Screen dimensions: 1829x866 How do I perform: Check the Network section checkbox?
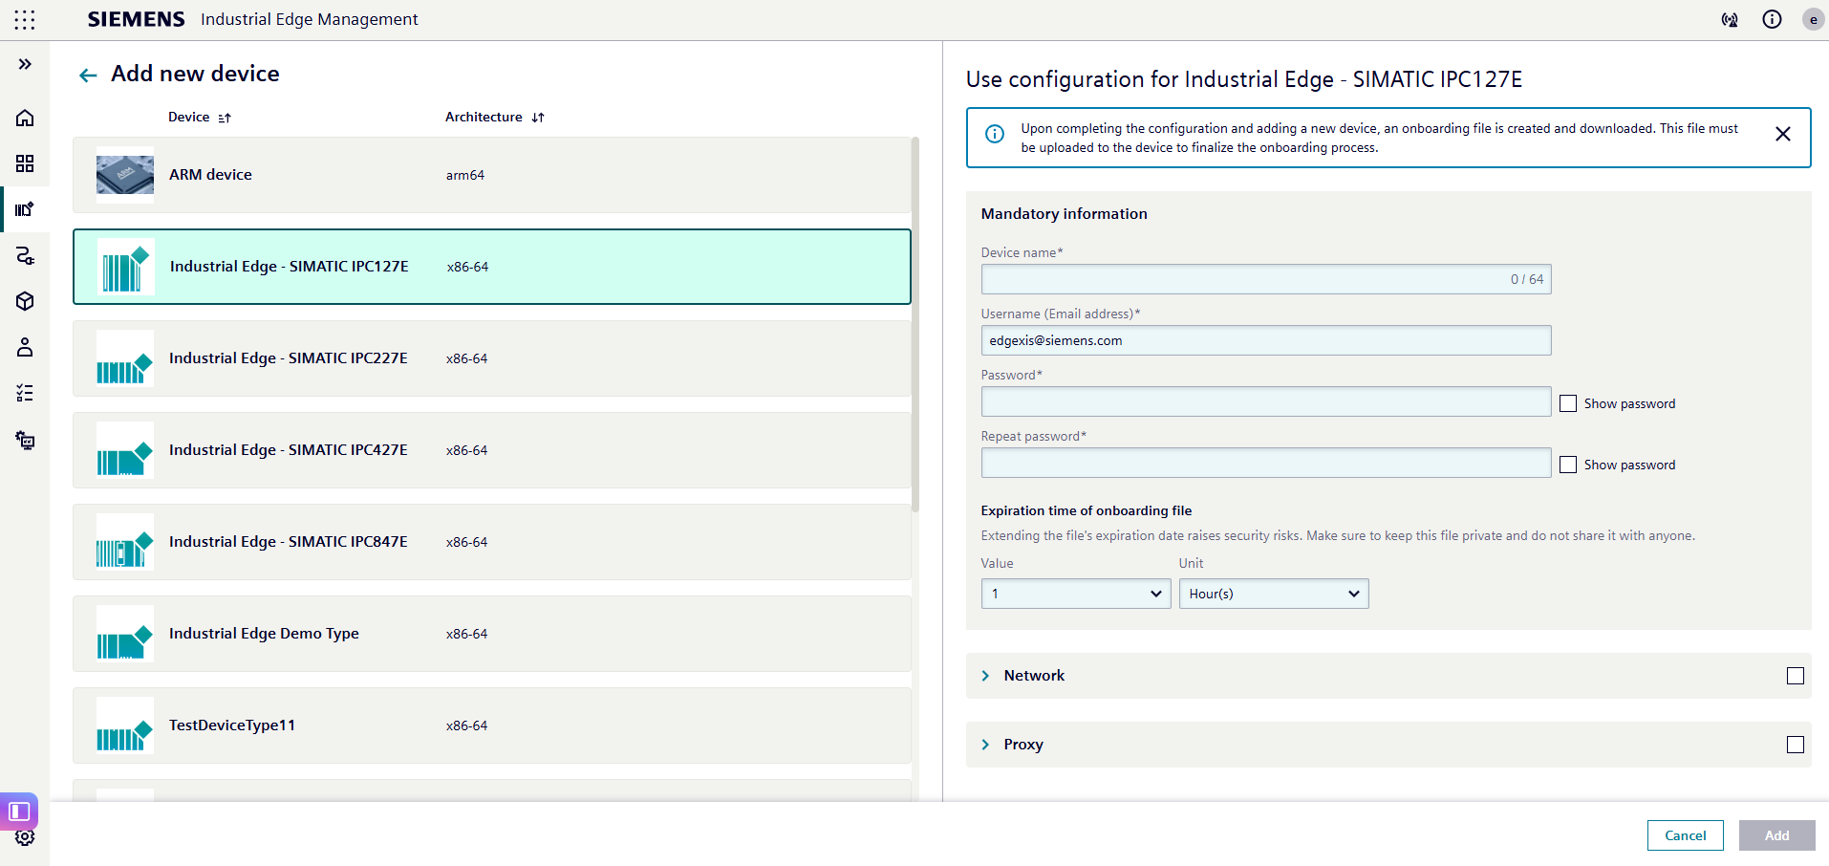(x=1795, y=676)
